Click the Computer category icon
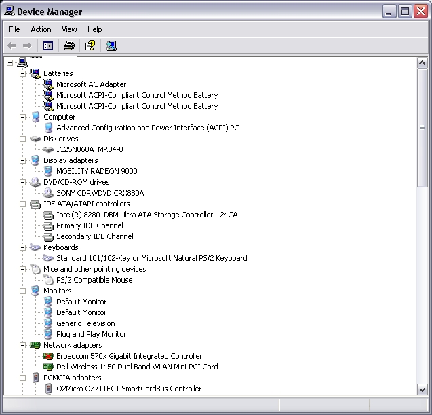432x415 pixels. click(35, 117)
